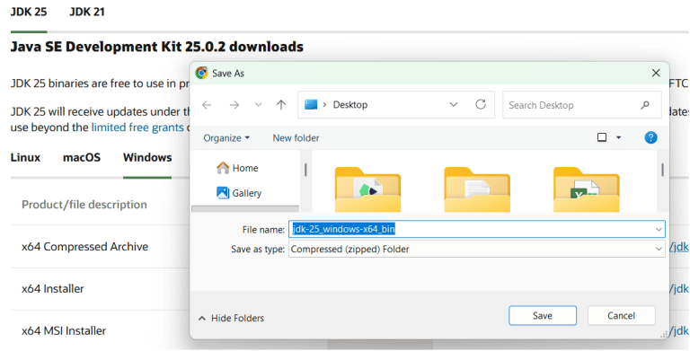Select the folder with Excel icon
The image size is (690, 351).
point(587,189)
